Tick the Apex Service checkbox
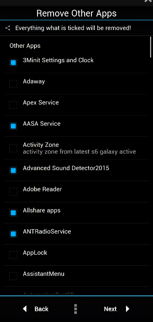 (x=13, y=105)
